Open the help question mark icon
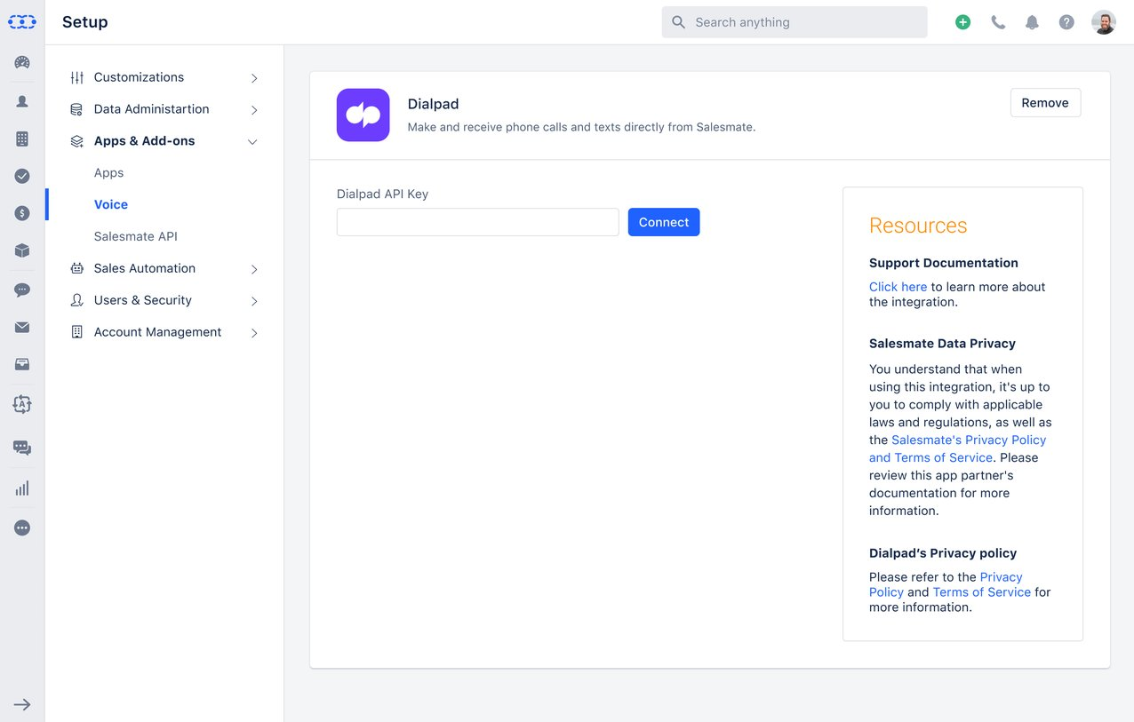Image resolution: width=1134 pixels, height=722 pixels. click(x=1066, y=22)
